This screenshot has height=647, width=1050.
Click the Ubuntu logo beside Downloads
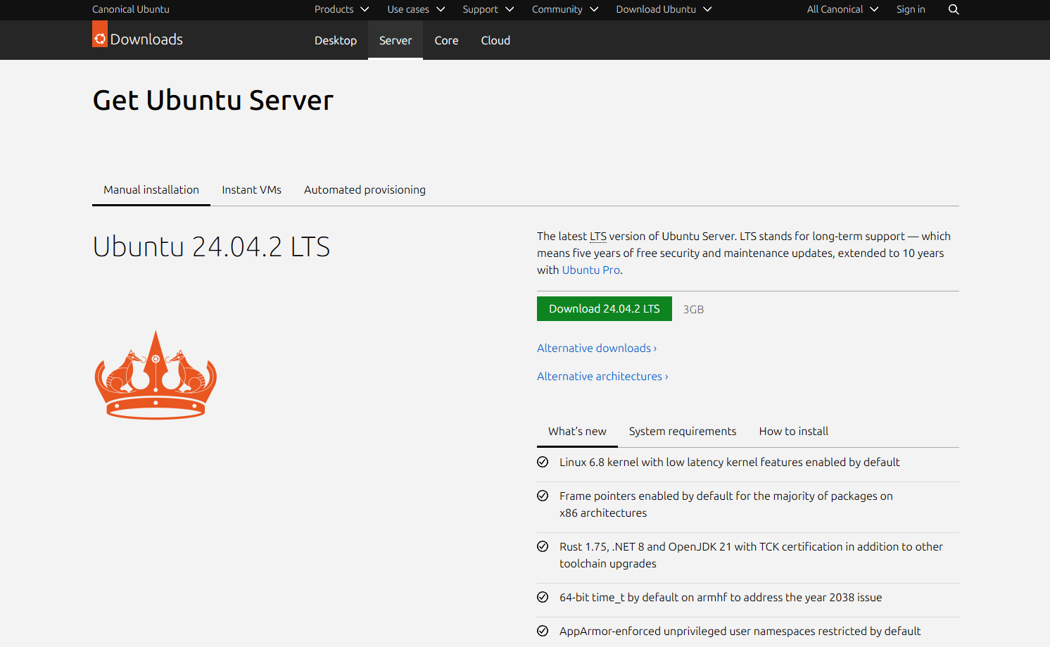point(100,34)
